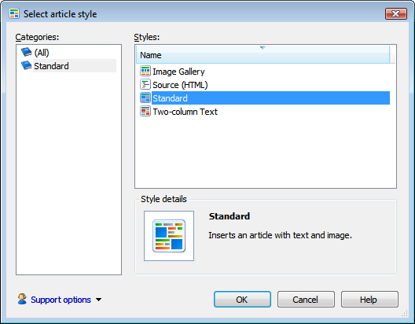The image size is (415, 324).
Task: Click the Support options person icon
Action: (x=22, y=299)
